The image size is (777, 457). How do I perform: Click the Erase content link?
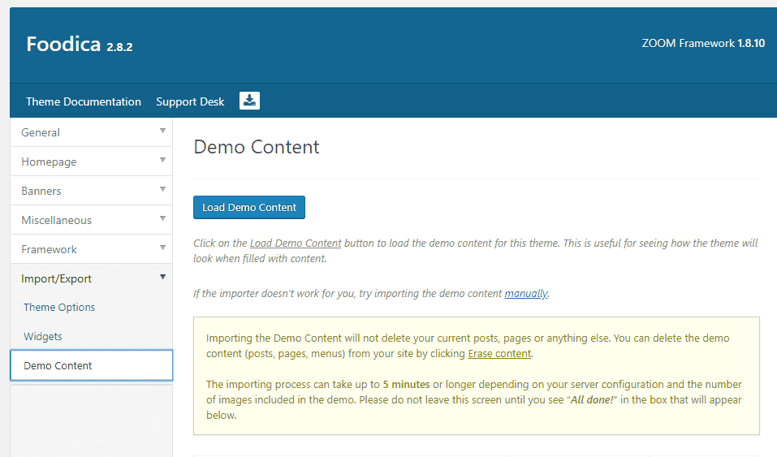[x=499, y=353]
